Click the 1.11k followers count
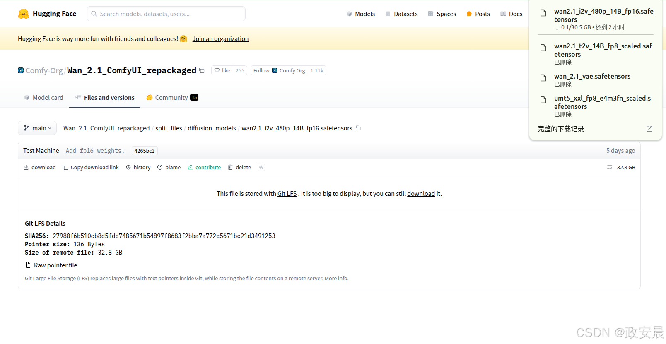The width and height of the screenshot is (666, 344). point(317,70)
